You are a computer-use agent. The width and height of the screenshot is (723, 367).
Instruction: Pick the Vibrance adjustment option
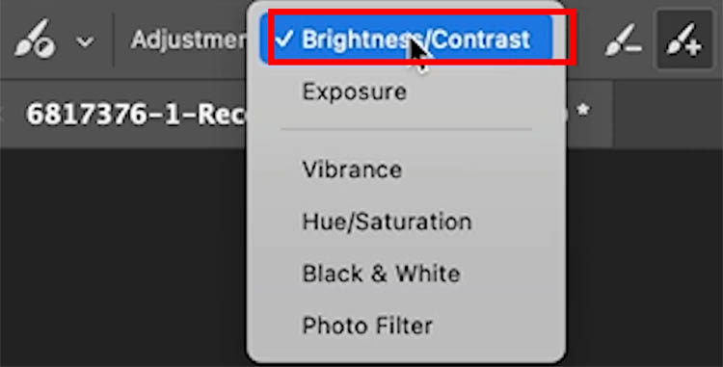pyautogui.click(x=352, y=170)
